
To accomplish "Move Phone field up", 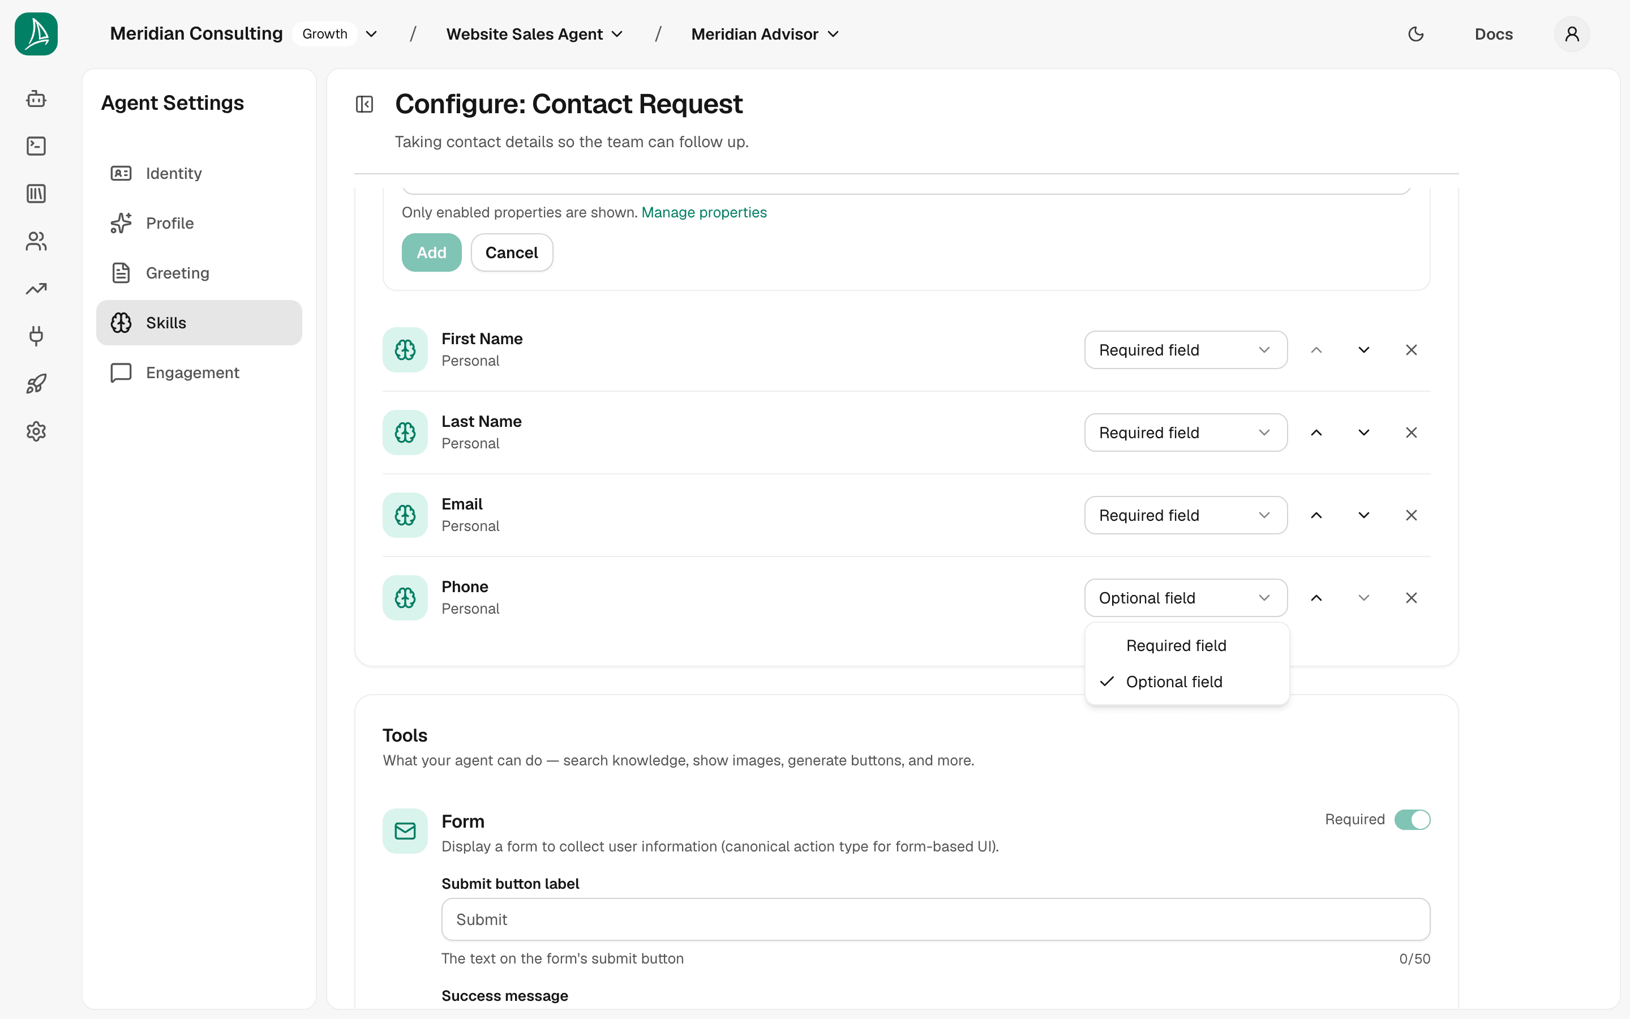I will [x=1316, y=598].
